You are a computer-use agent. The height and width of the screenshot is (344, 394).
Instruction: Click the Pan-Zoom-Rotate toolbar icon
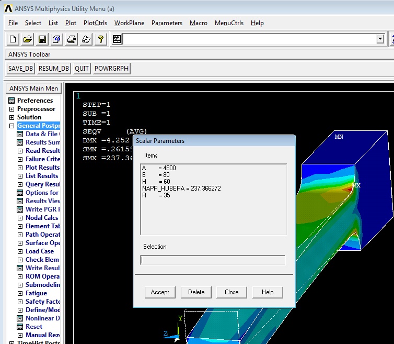(56, 39)
